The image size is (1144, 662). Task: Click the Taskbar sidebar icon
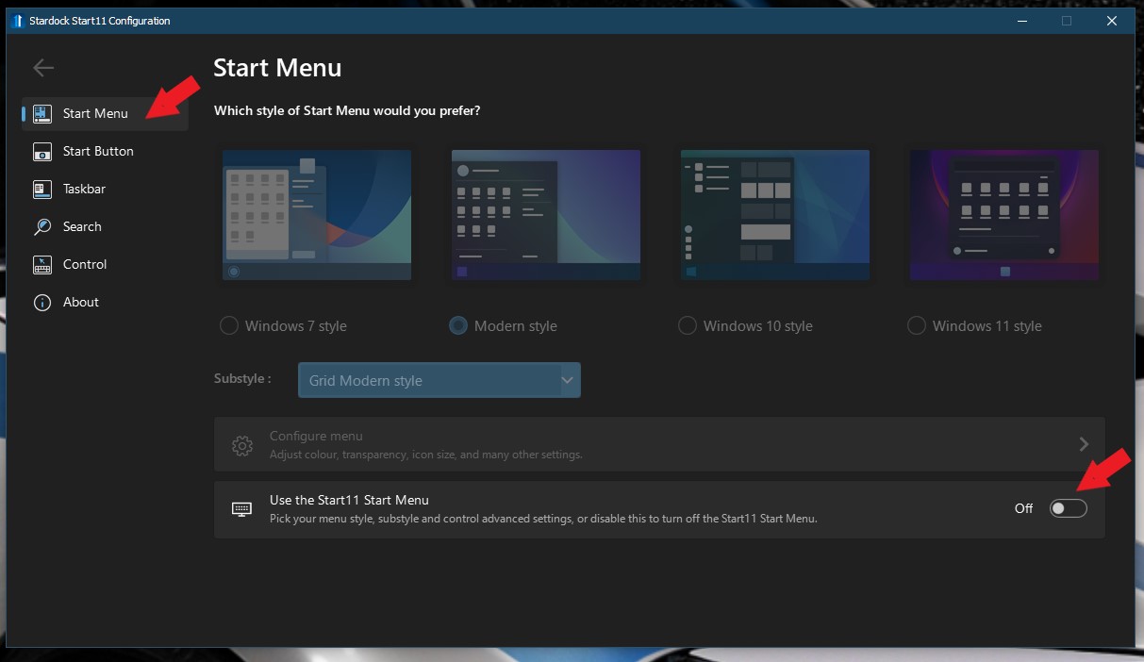coord(41,190)
